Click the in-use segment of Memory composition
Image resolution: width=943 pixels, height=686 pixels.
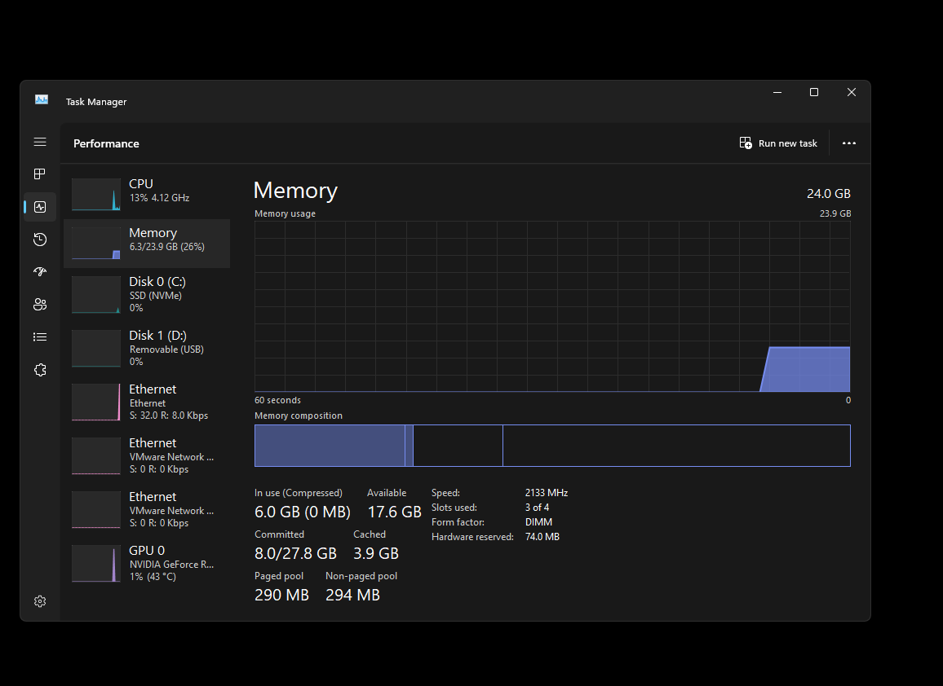330,446
